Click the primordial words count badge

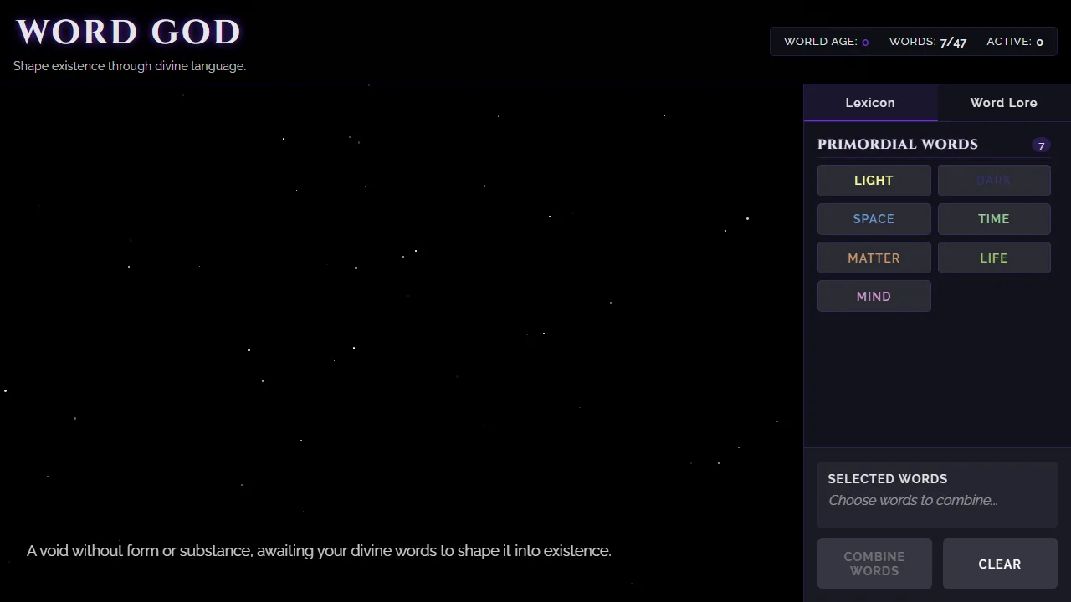point(1041,145)
